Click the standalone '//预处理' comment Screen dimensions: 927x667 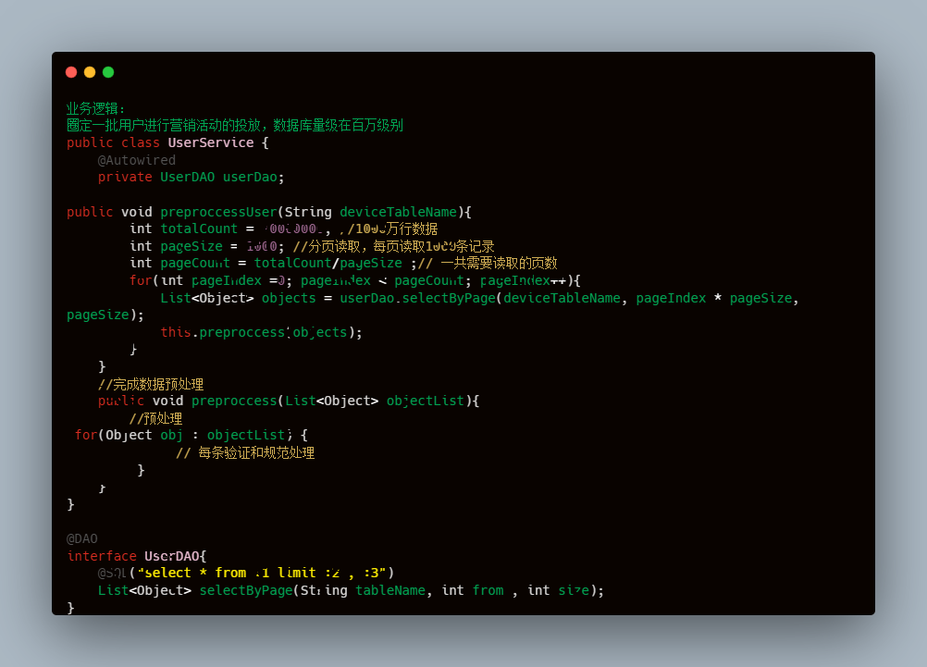click(x=155, y=419)
